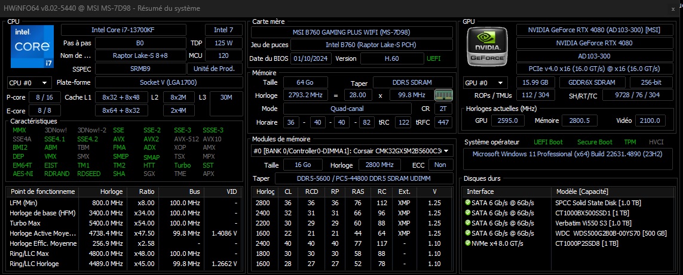
Task: Click the HVCI indicator
Action: (x=656, y=143)
